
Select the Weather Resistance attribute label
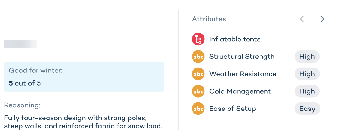coord(243,74)
